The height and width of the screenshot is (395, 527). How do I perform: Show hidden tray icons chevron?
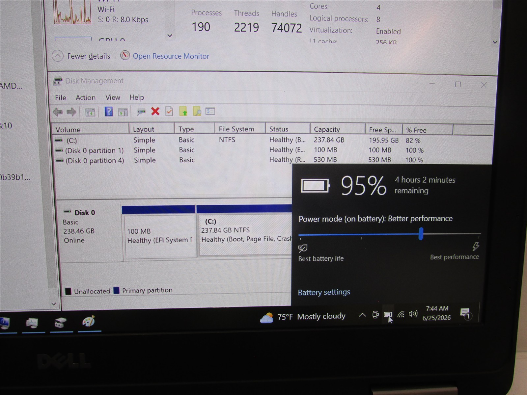point(362,315)
